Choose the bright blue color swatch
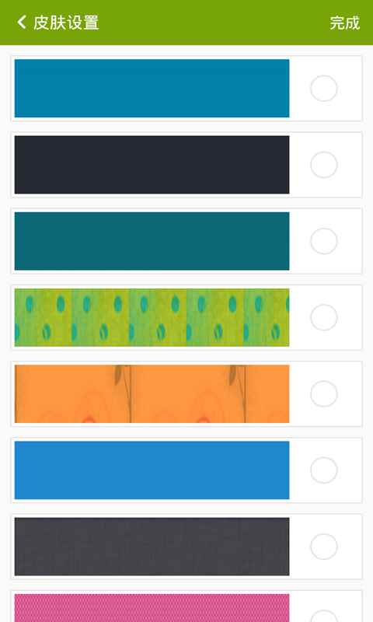This screenshot has height=622, width=373. pos(152,470)
